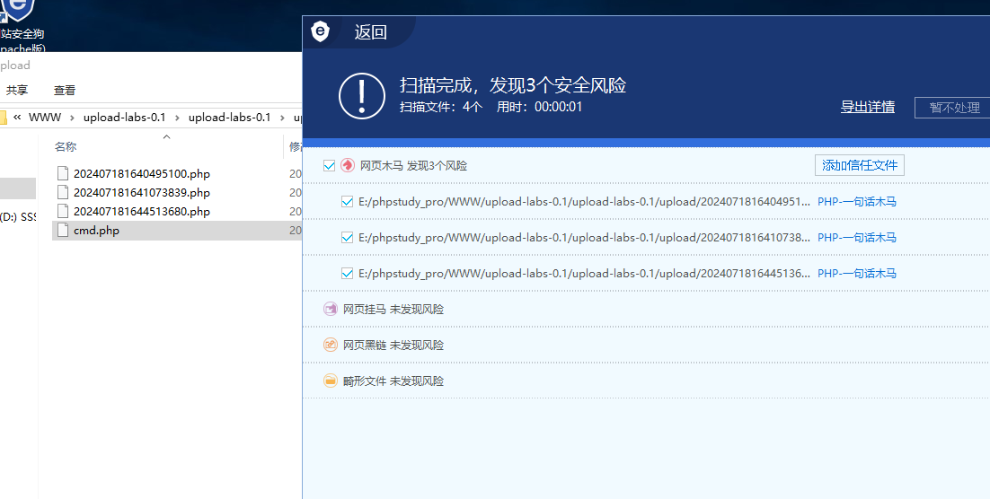Image resolution: width=990 pixels, height=499 pixels.
Task: Select the cmd.php file icon
Action: tap(62, 230)
